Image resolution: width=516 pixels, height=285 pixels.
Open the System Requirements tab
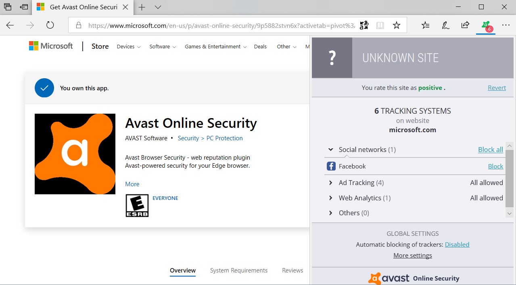click(x=238, y=270)
